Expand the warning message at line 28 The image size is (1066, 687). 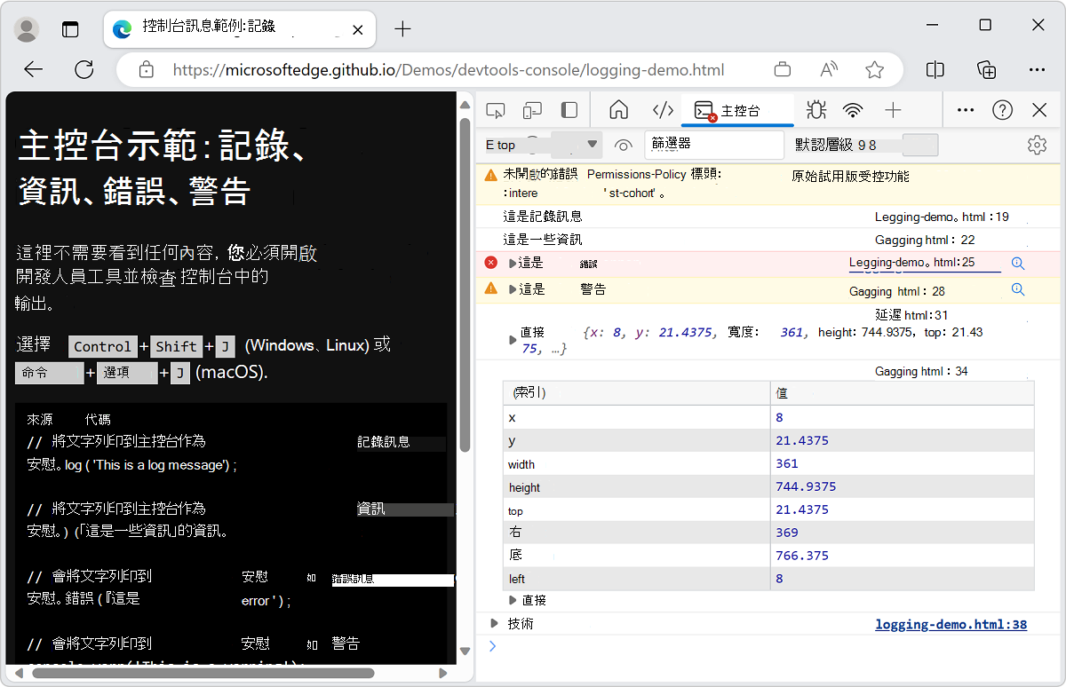tap(513, 288)
